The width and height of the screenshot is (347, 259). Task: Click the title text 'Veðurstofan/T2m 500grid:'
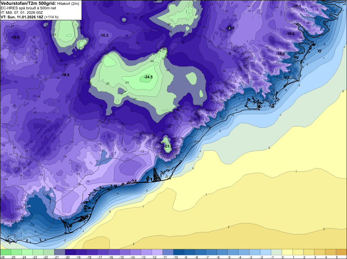click(x=28, y=3)
